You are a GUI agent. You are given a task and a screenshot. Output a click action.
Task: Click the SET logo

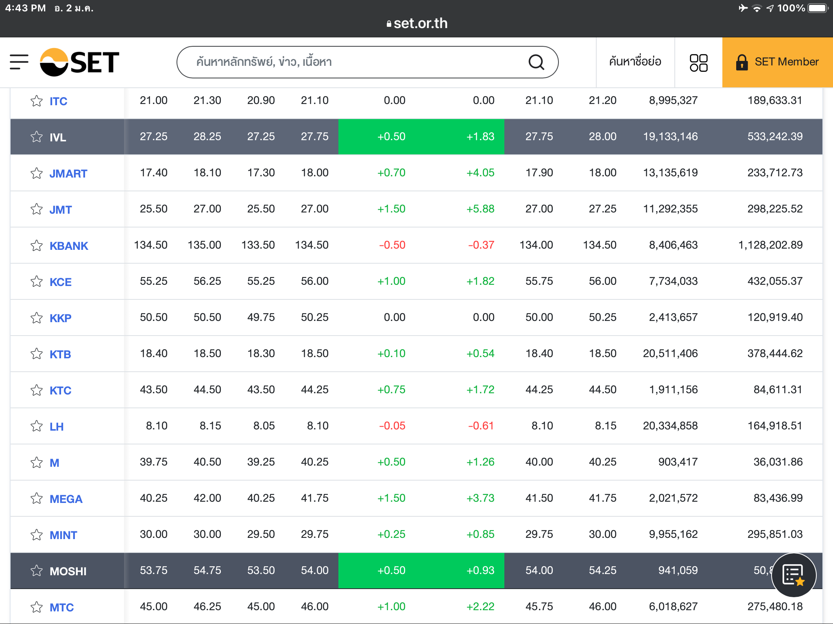tap(80, 62)
